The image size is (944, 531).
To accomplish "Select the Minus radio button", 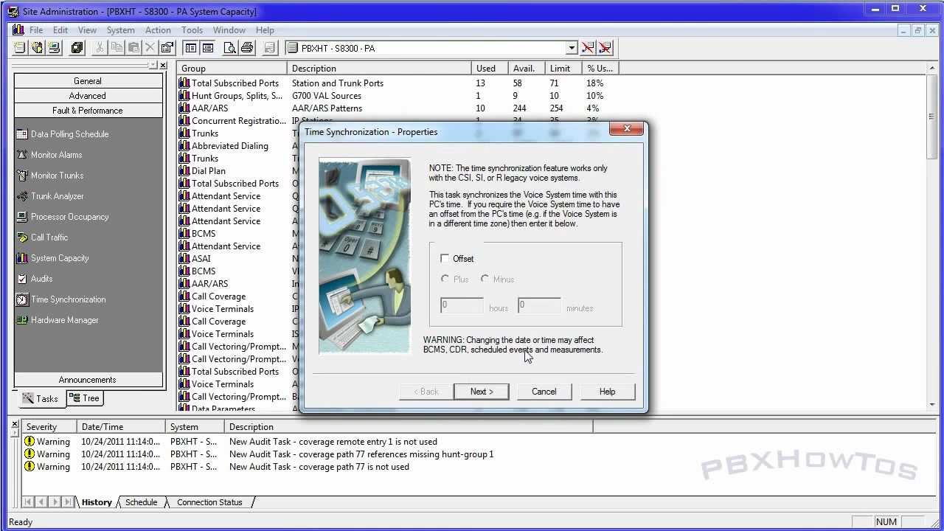I will (x=485, y=280).
